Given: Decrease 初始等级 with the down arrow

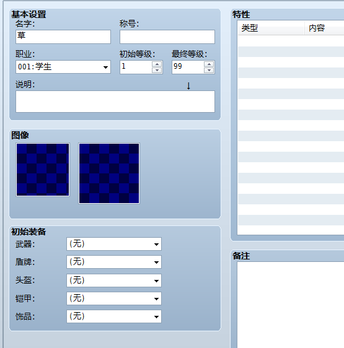Looking at the screenshot, I should pos(157,70).
